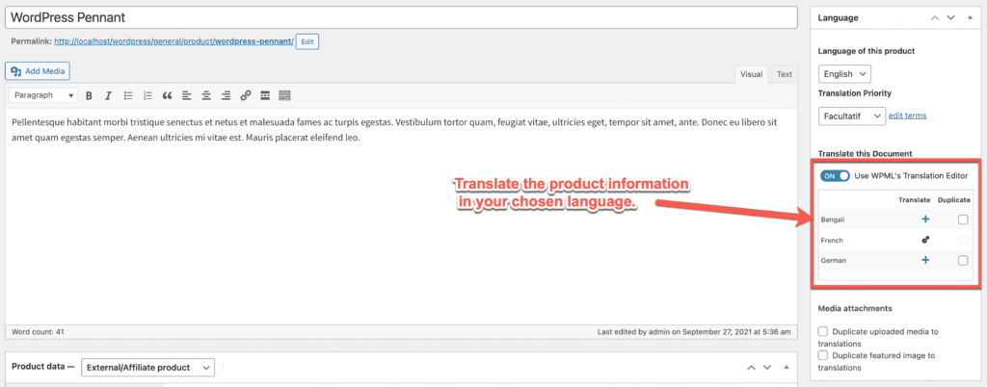Add German translation with plus icon
The width and height of the screenshot is (987, 387).
click(x=925, y=260)
